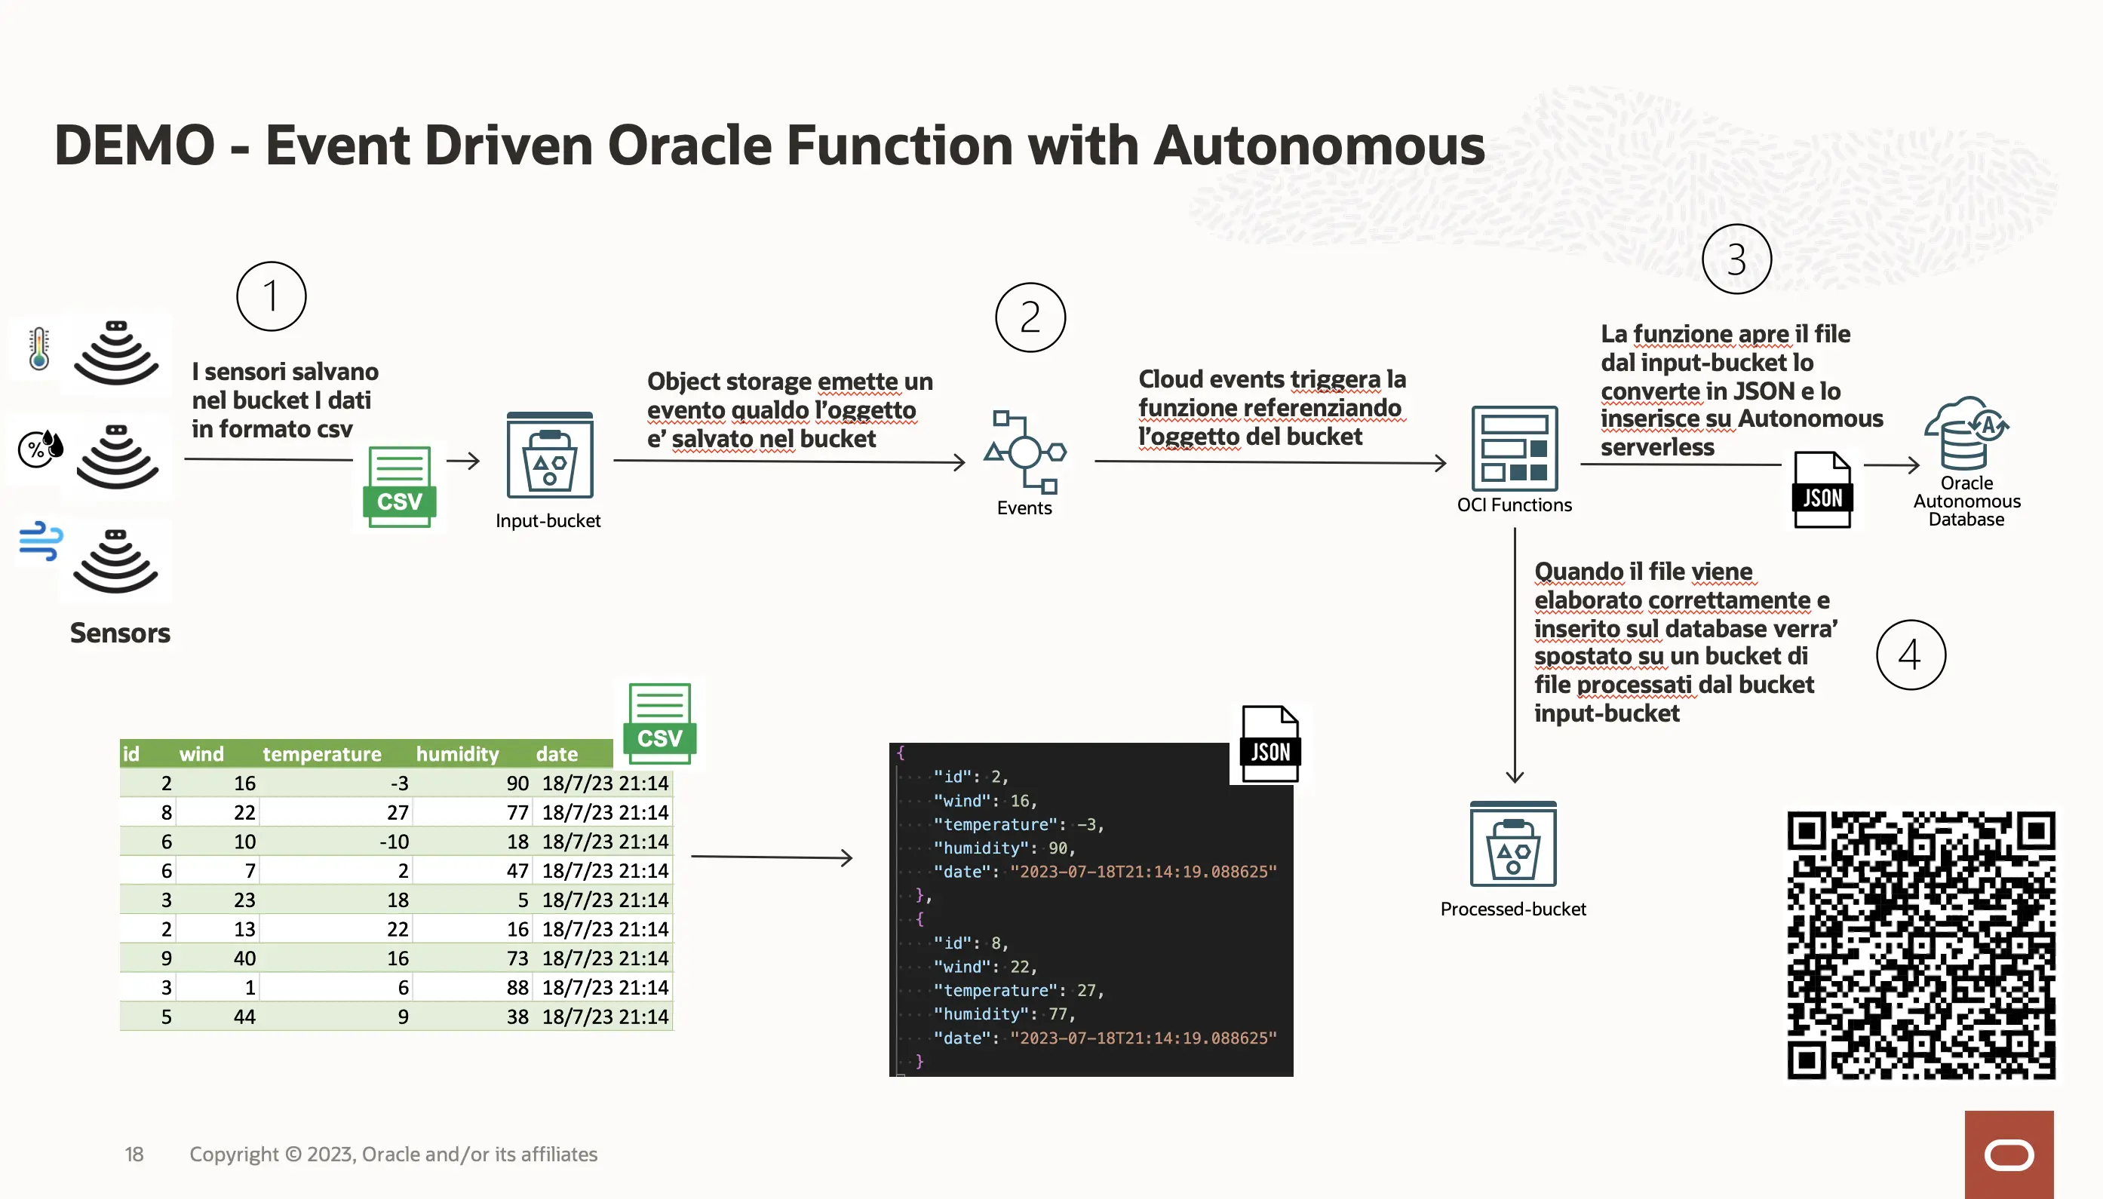The width and height of the screenshot is (2103, 1199).
Task: Select the OCI Functions icon
Action: tap(1514, 449)
